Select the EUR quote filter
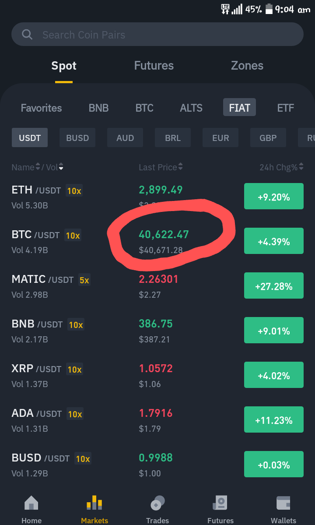The width and height of the screenshot is (315, 525). (220, 137)
